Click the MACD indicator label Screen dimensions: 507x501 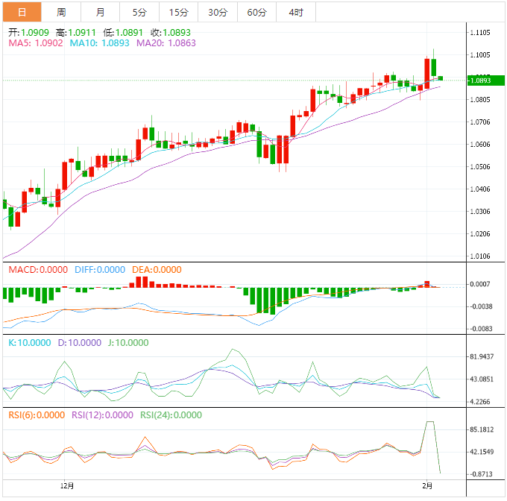point(37,269)
